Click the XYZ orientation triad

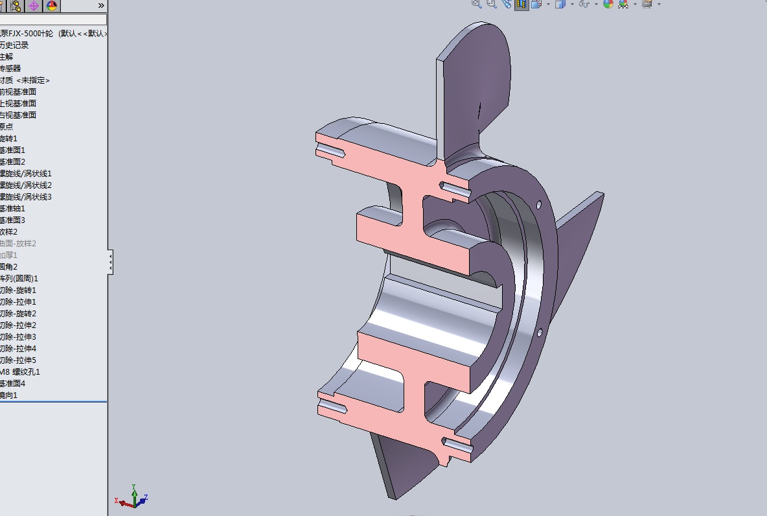[x=132, y=497]
